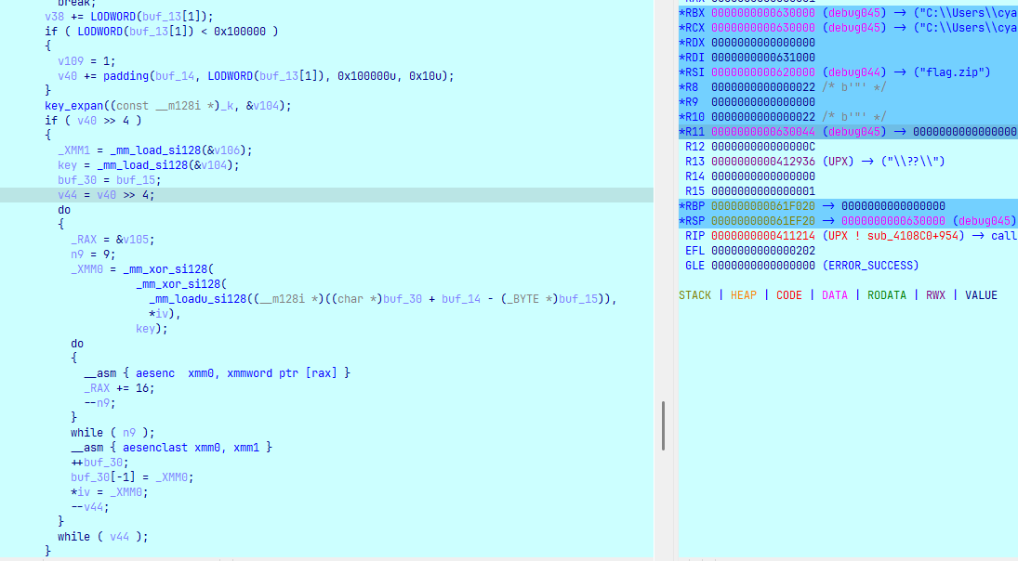Click the GLE ERROR_SUCCESS entry
Screen dimensions: 1018x561
tap(870, 265)
